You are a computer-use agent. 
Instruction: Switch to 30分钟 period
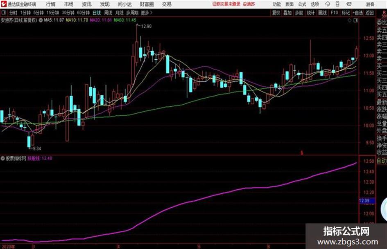click(x=68, y=13)
